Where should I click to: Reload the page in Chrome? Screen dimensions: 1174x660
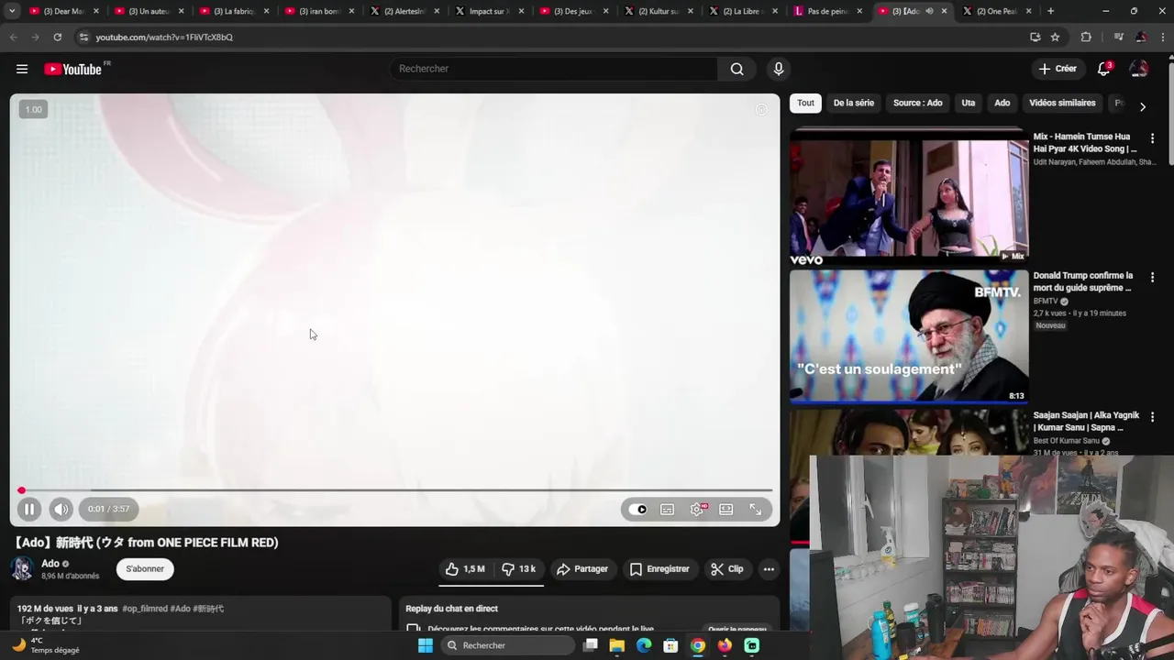pyautogui.click(x=57, y=37)
